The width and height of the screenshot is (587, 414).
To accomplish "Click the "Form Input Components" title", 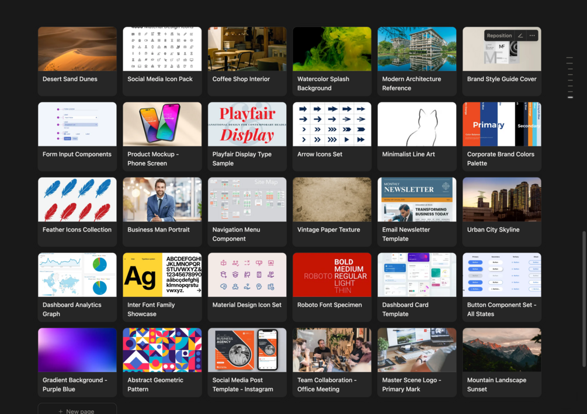I will 77,155.
